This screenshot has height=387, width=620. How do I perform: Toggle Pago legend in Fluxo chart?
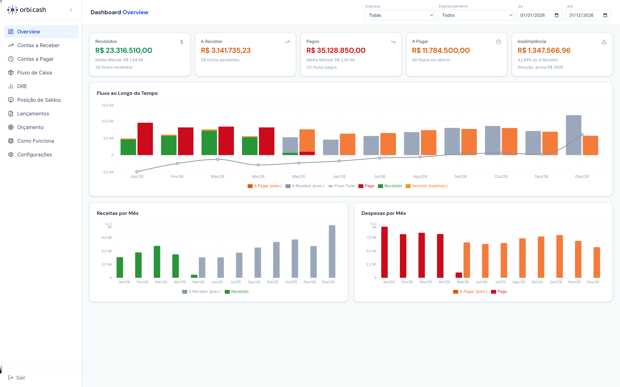coord(366,186)
